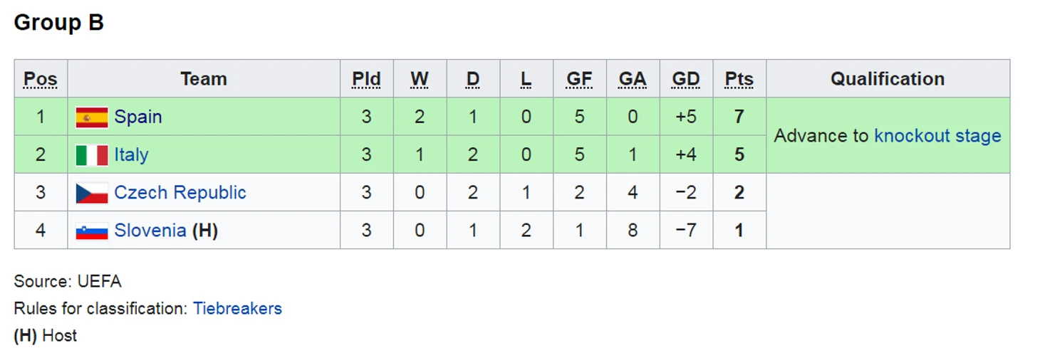Screen dimensions: 1040x348
Task: Click the L column header
Action: 526,79
